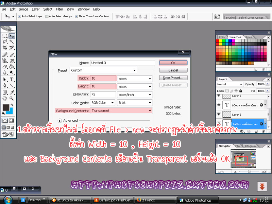Click OK in the New dialog
Screen dimensions: 272x204
tap(173, 63)
